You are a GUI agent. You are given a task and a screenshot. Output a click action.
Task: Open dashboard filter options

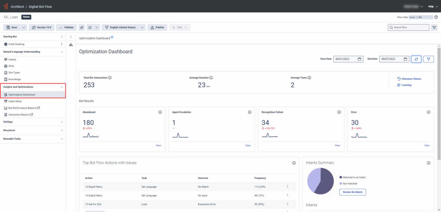428,59
